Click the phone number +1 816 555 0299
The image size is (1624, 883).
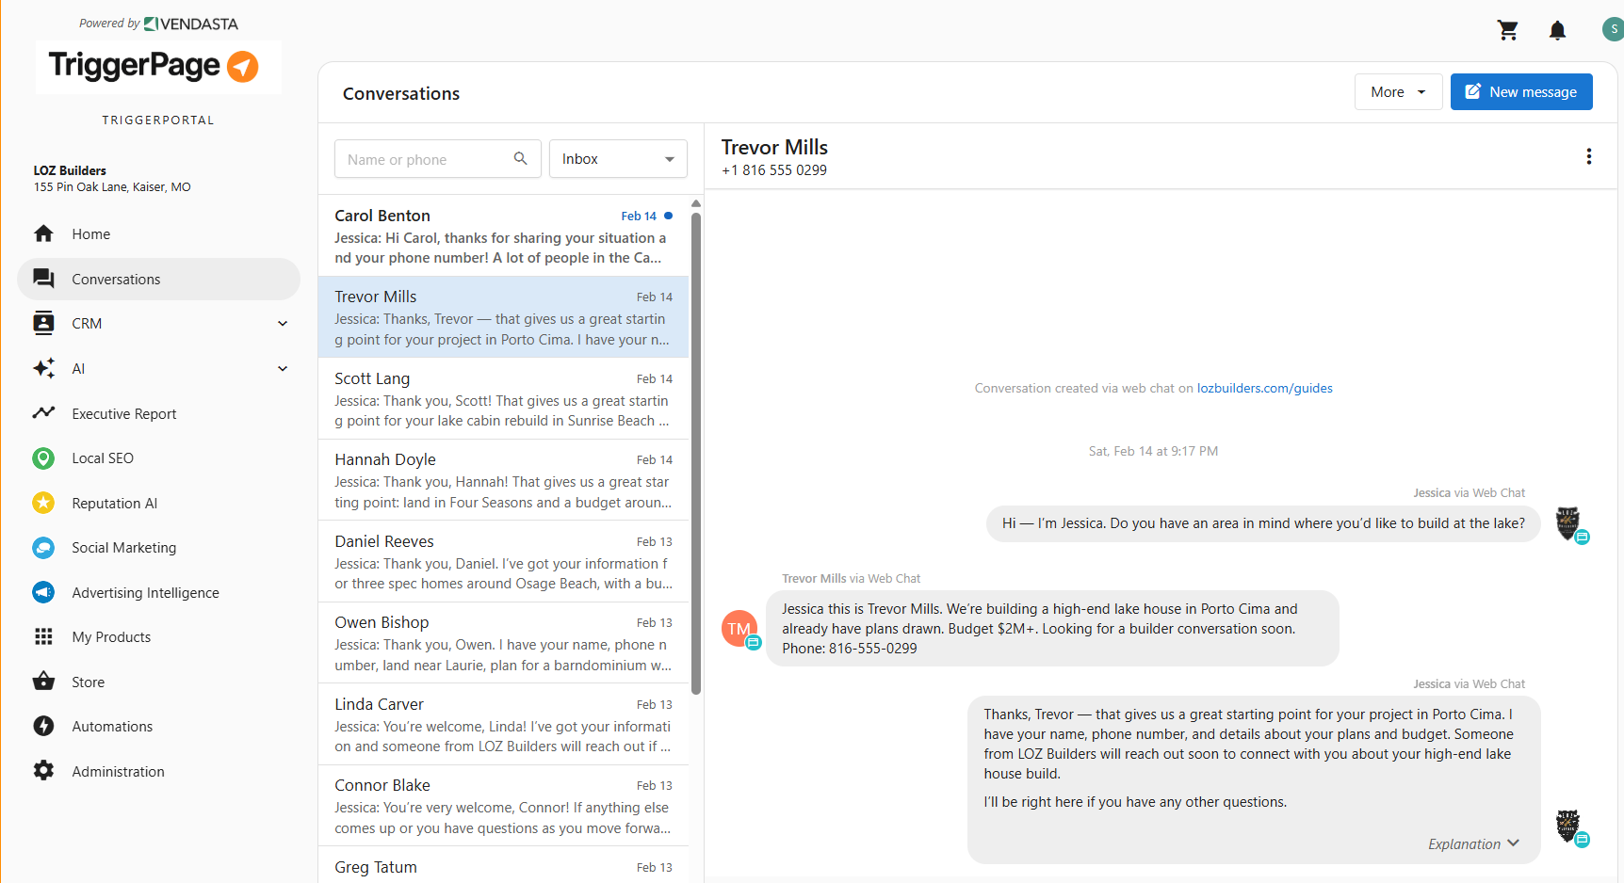(x=774, y=170)
